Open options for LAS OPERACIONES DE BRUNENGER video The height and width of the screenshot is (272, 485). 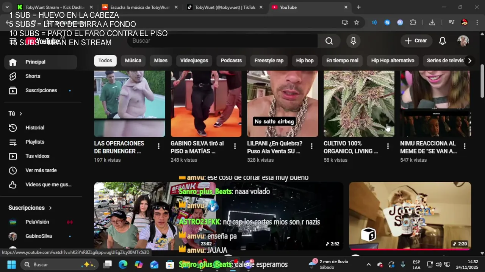158,146
